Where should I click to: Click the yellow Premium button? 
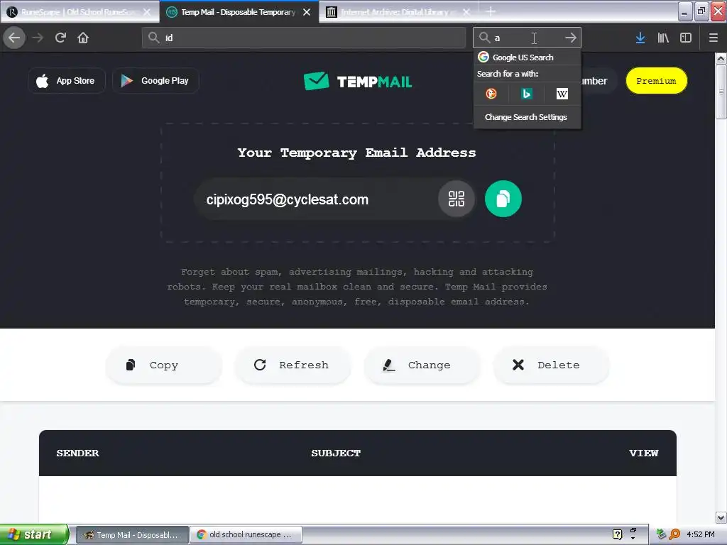pyautogui.click(x=656, y=81)
